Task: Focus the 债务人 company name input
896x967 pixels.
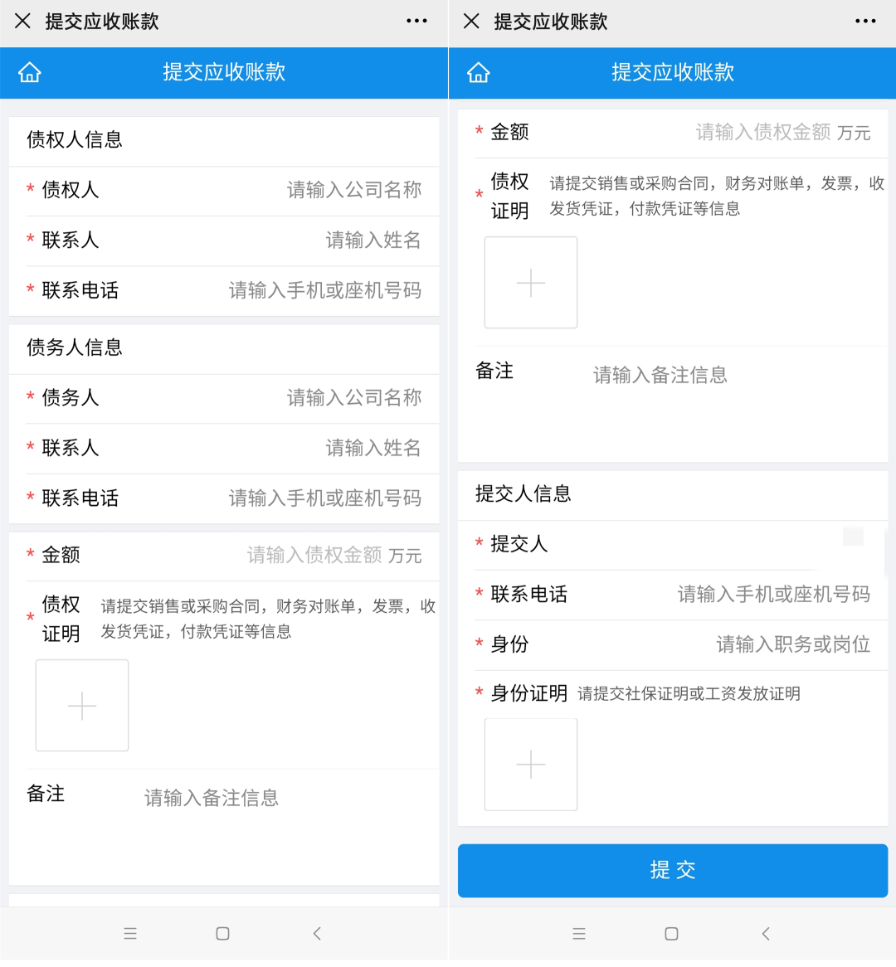Action: [x=353, y=398]
